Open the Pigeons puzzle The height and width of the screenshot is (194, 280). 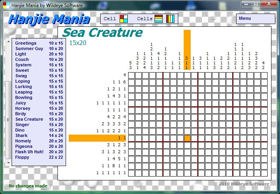click(x=39, y=146)
